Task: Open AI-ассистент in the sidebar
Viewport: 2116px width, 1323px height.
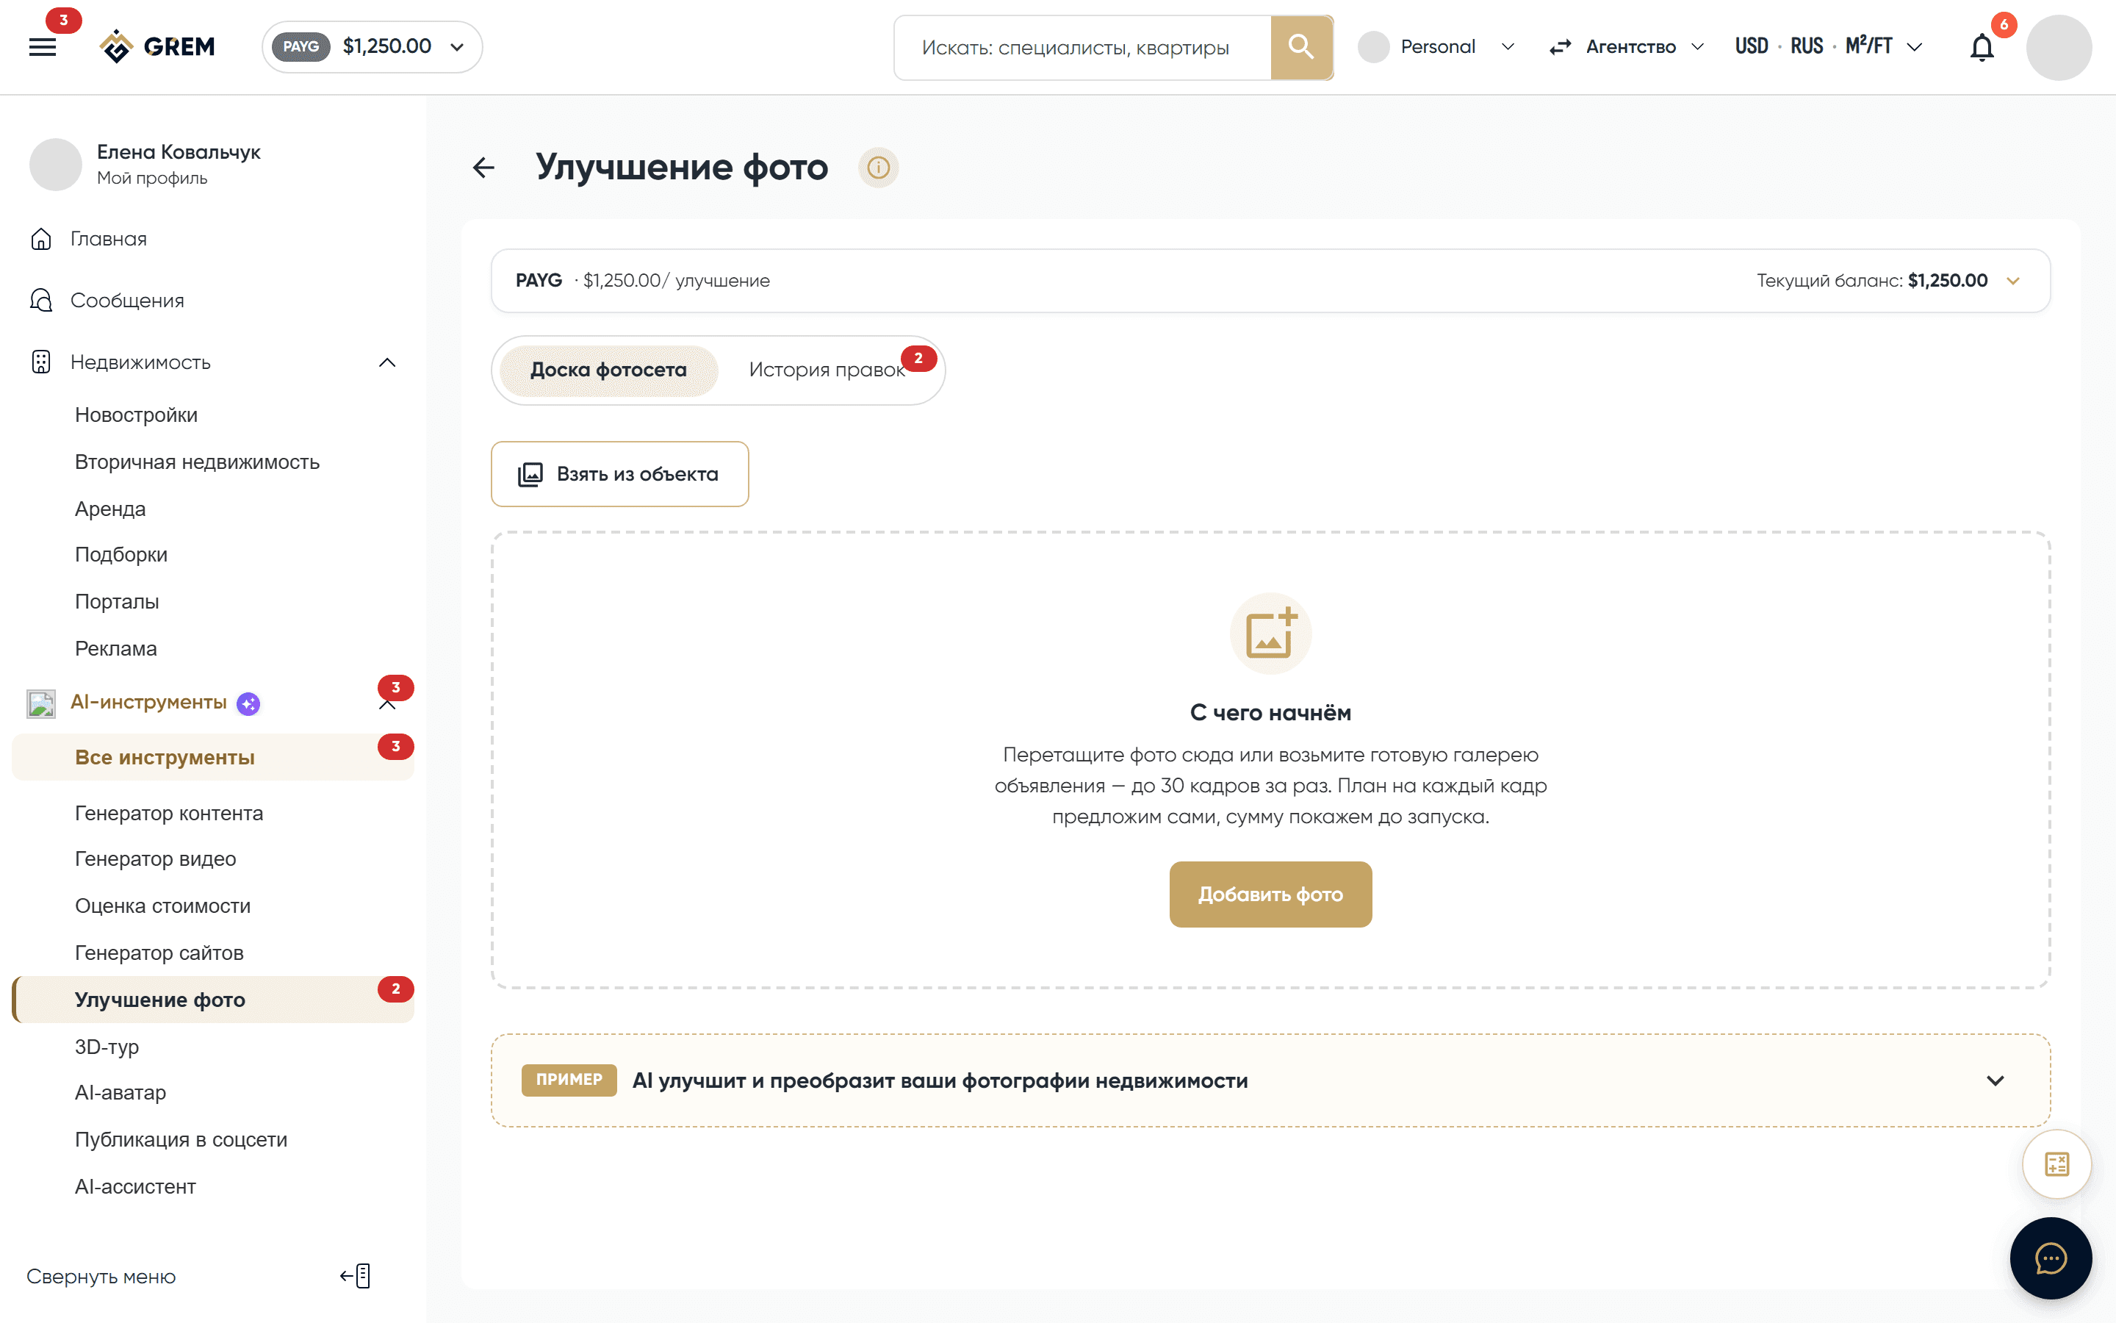Action: tap(135, 1186)
